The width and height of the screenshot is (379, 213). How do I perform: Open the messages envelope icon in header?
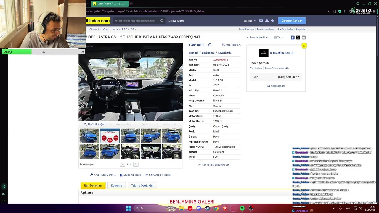tap(261, 21)
